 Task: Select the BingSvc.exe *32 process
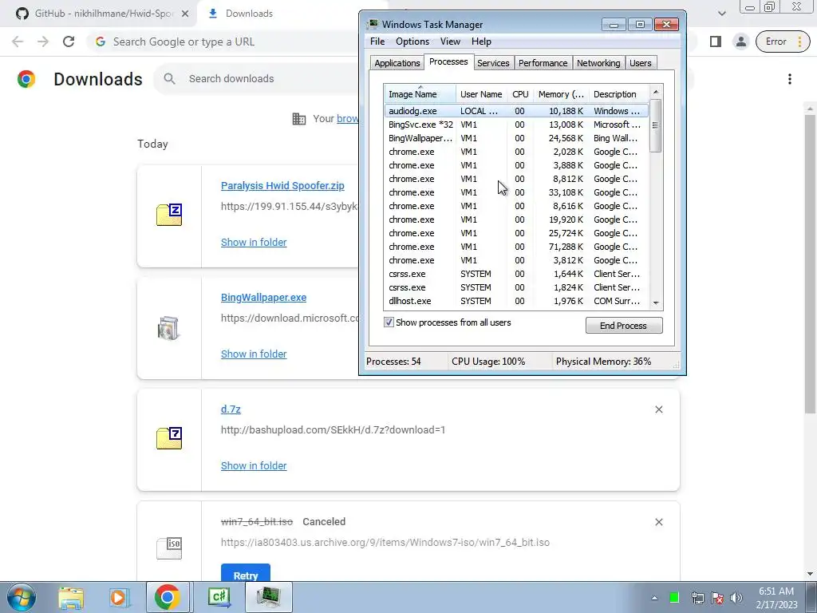click(516, 125)
